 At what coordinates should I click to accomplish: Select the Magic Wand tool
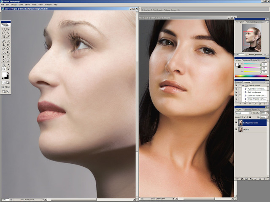pyautogui.click(x=8, y=33)
